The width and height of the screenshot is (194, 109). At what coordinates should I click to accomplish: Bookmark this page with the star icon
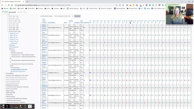[x=123, y=5]
